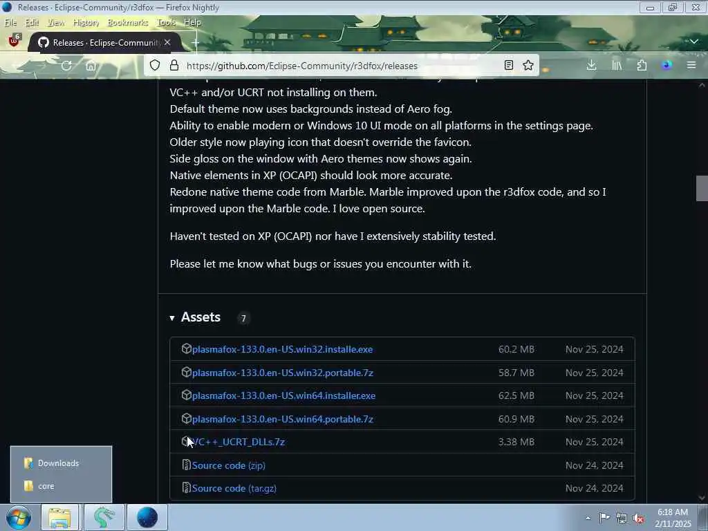Viewport: 708px width, 531px height.
Task: Open the Edit menu
Action: pos(32,22)
